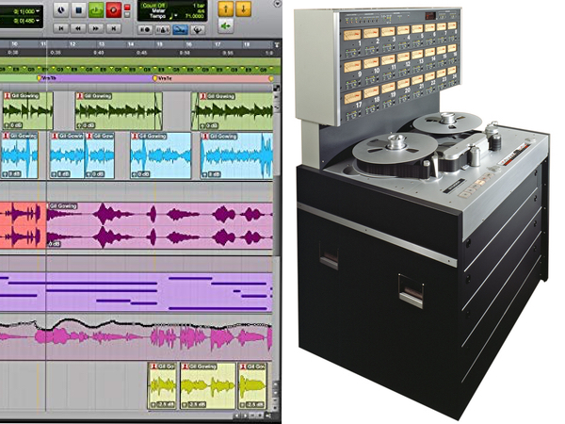Click the zoom toggle icon in bottom corner
The width and height of the screenshot is (565, 424).
(267, 416)
